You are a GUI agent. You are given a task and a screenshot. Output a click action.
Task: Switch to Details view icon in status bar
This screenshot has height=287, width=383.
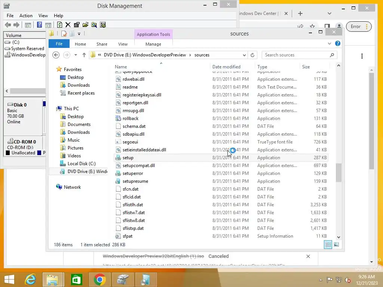328,244
